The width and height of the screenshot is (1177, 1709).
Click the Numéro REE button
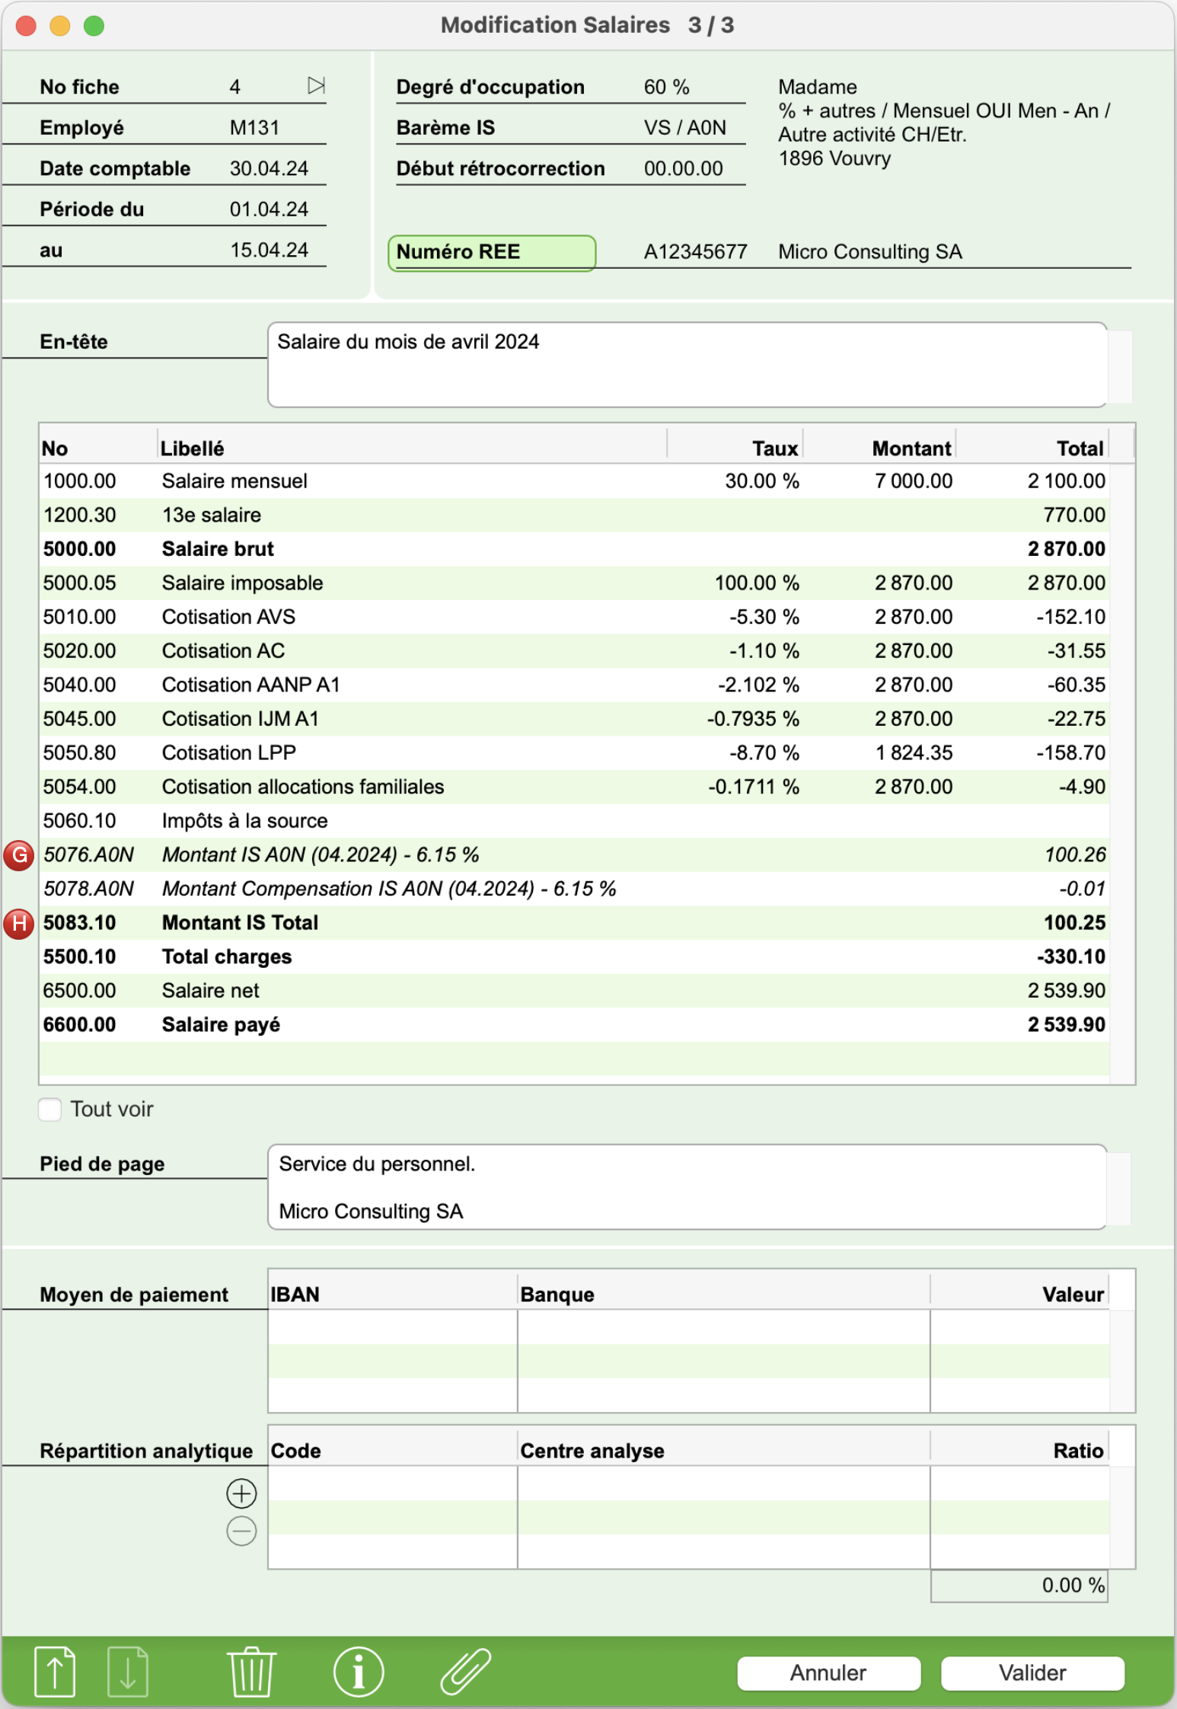pos(492,252)
